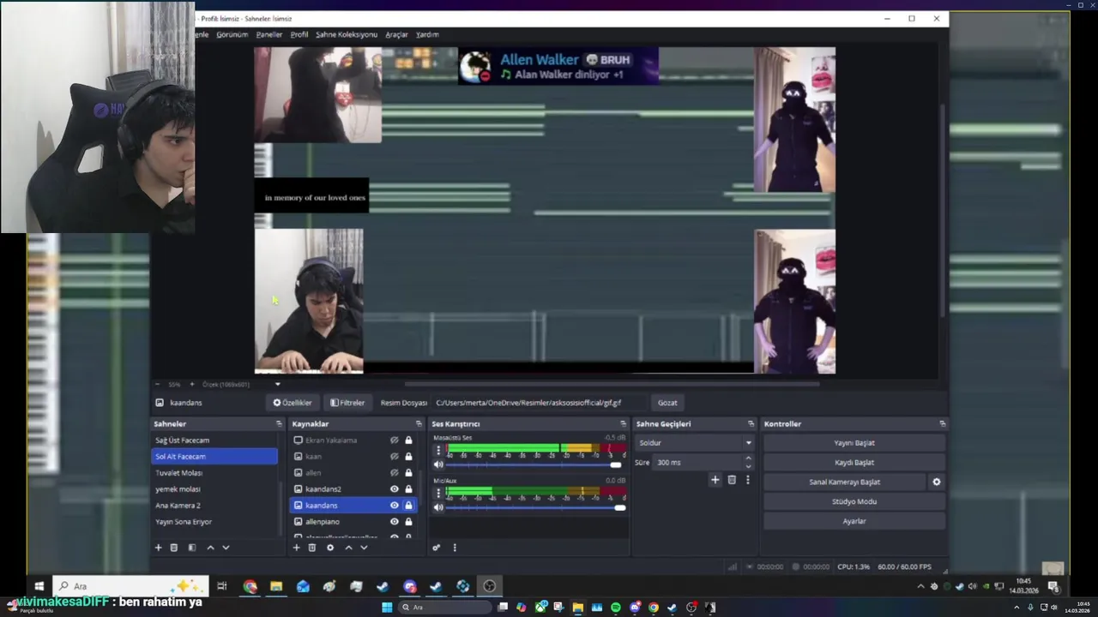Mute Masaüstü Ses speaker icon

tap(438, 464)
